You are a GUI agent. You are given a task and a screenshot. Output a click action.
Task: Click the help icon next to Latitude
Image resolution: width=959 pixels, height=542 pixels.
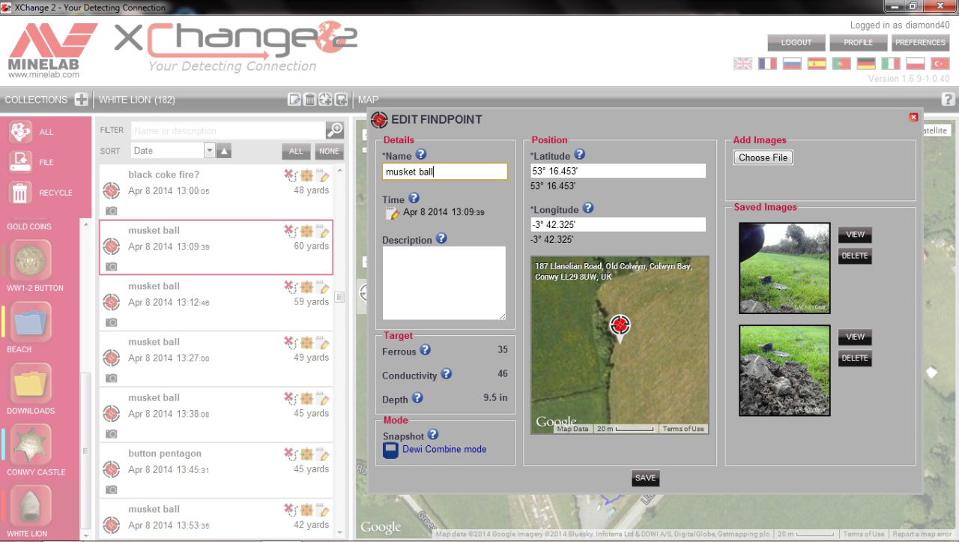point(579,154)
